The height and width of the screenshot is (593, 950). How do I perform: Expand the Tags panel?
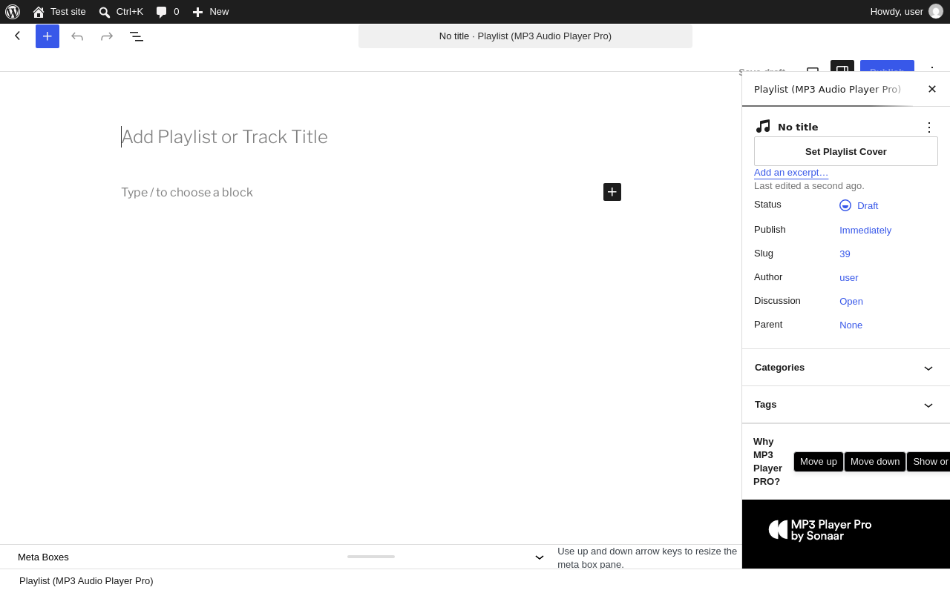846,405
